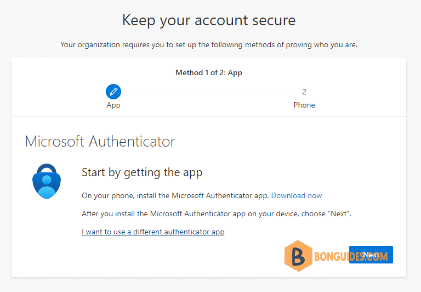Click the Start by getting the app heading
Viewport: 421px width, 292px height.
[142, 172]
